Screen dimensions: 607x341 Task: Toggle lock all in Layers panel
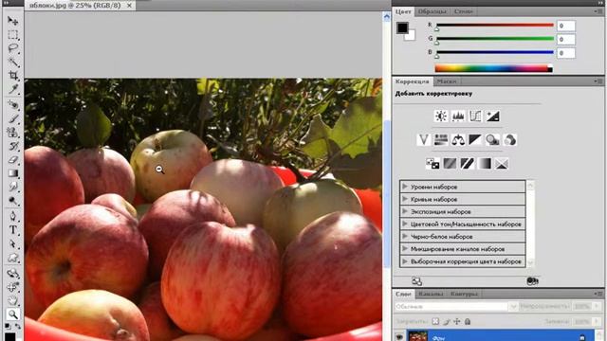click(x=468, y=321)
